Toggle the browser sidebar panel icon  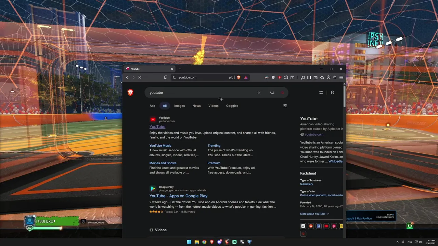click(x=309, y=78)
